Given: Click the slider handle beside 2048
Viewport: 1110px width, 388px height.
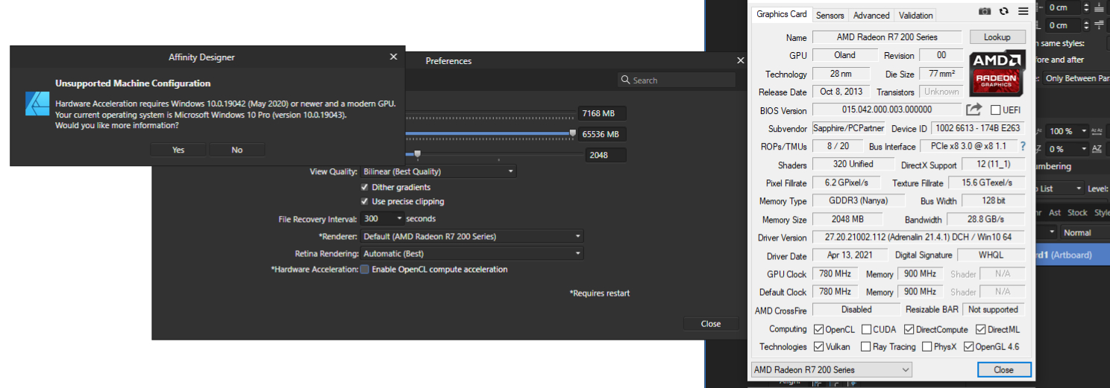Looking at the screenshot, I should pos(418,154).
